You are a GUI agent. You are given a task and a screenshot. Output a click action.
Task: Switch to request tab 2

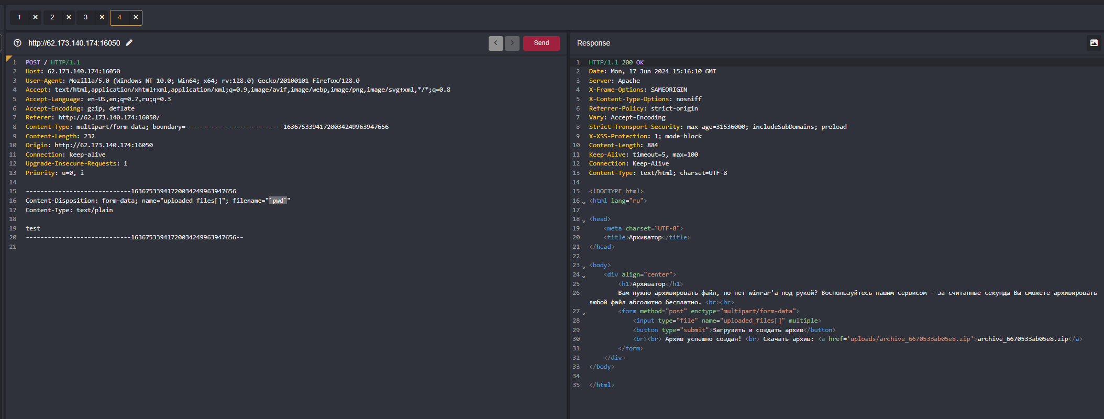pos(52,17)
